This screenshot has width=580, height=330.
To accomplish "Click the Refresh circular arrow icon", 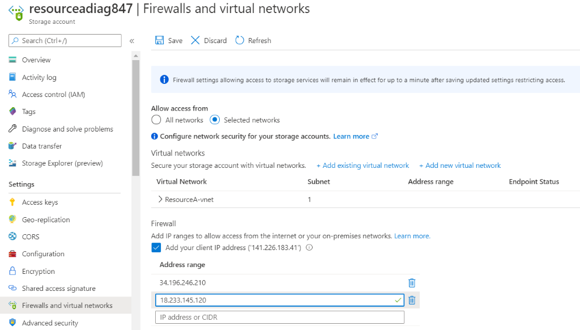I will coord(240,40).
